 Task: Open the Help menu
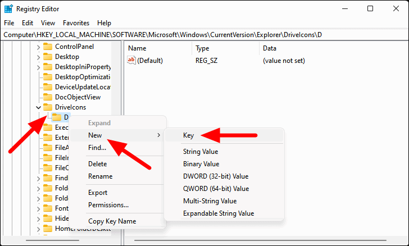click(104, 23)
